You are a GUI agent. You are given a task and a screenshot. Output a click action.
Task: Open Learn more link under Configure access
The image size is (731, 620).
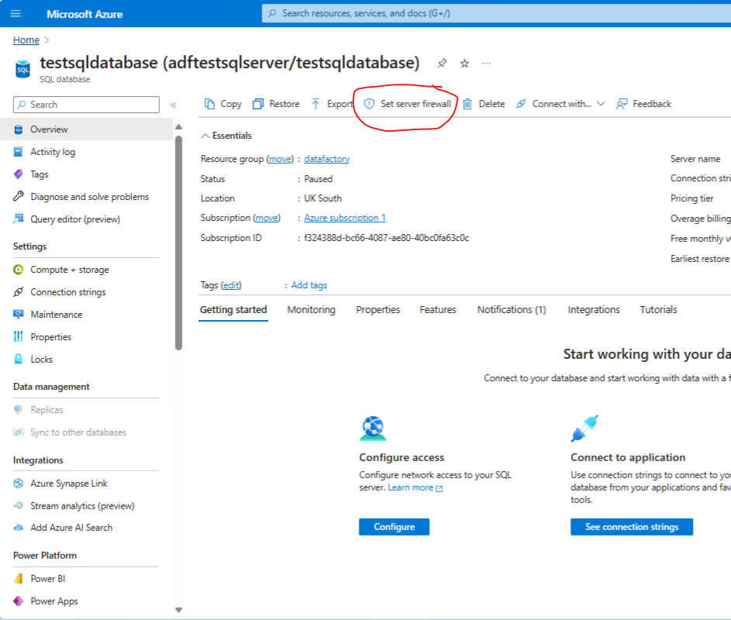pos(415,487)
